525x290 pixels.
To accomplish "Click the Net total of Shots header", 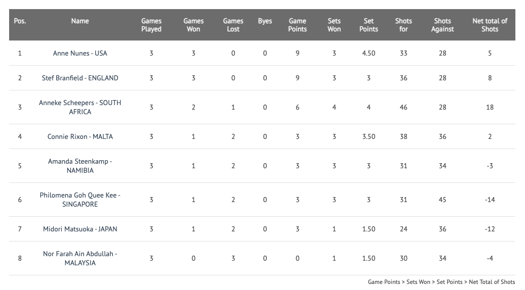I will pos(490,25).
